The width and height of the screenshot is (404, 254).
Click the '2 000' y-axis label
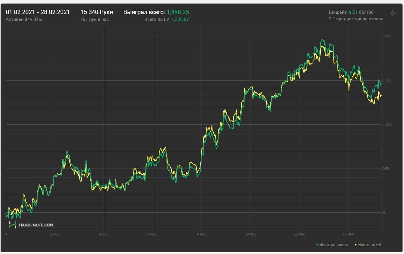[x=387, y=36]
